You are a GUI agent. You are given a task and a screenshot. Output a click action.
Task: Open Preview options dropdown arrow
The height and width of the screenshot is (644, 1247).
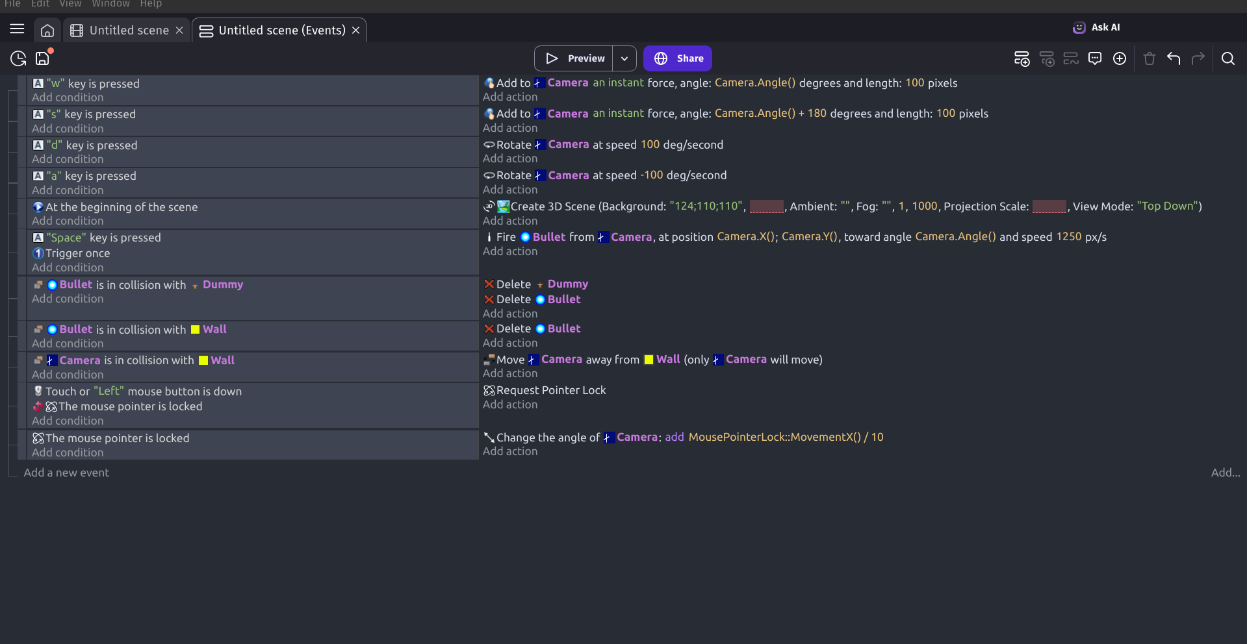coord(624,58)
